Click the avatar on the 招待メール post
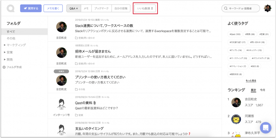 coord(61,53)
